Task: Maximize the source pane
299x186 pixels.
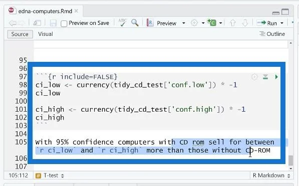Action: pos(285,11)
